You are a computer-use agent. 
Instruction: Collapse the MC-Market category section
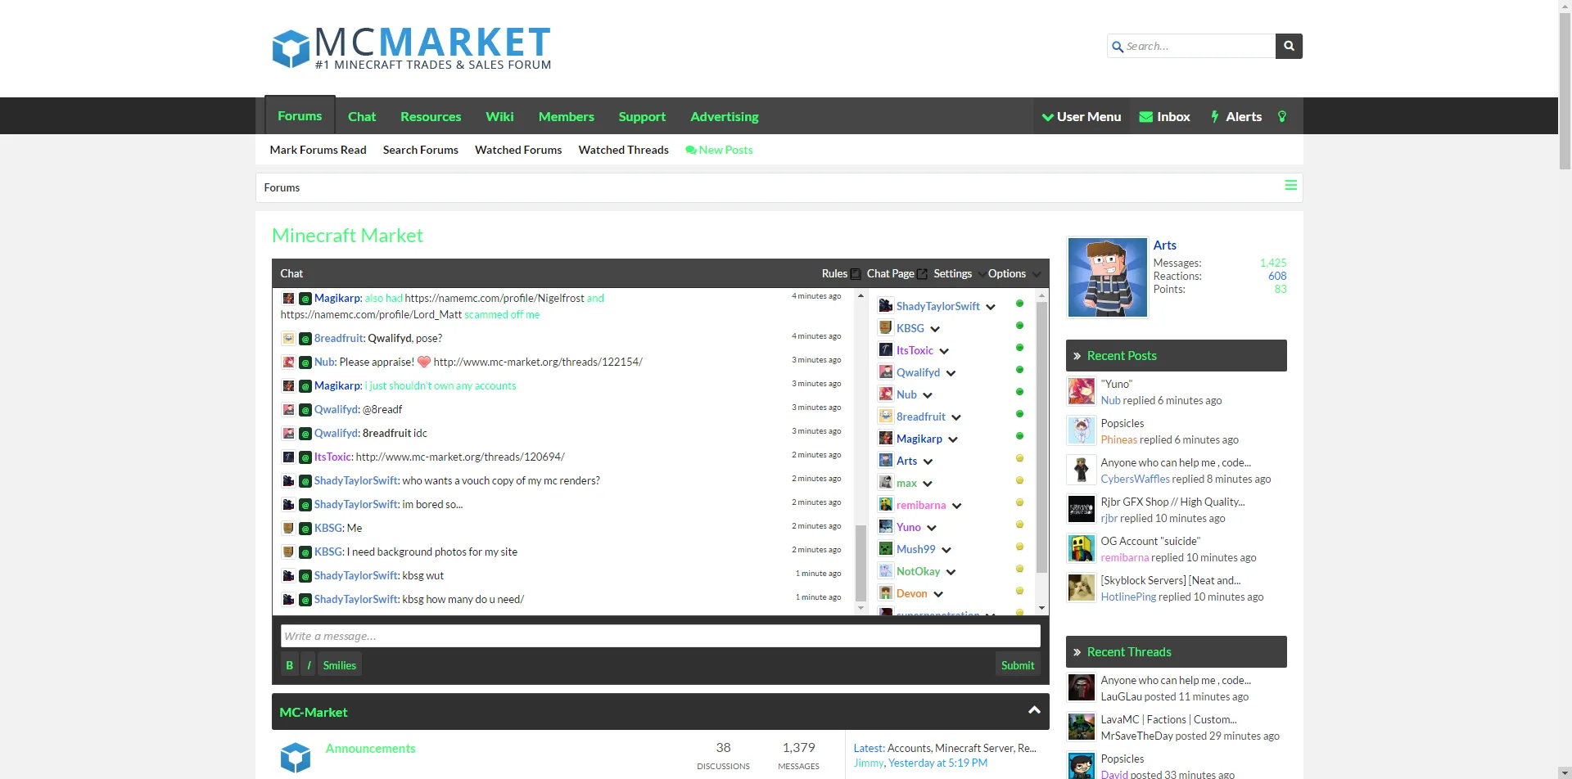point(1034,710)
